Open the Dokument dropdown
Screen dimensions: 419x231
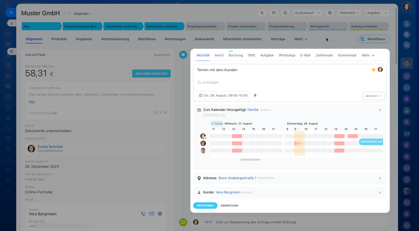coord(349,13)
